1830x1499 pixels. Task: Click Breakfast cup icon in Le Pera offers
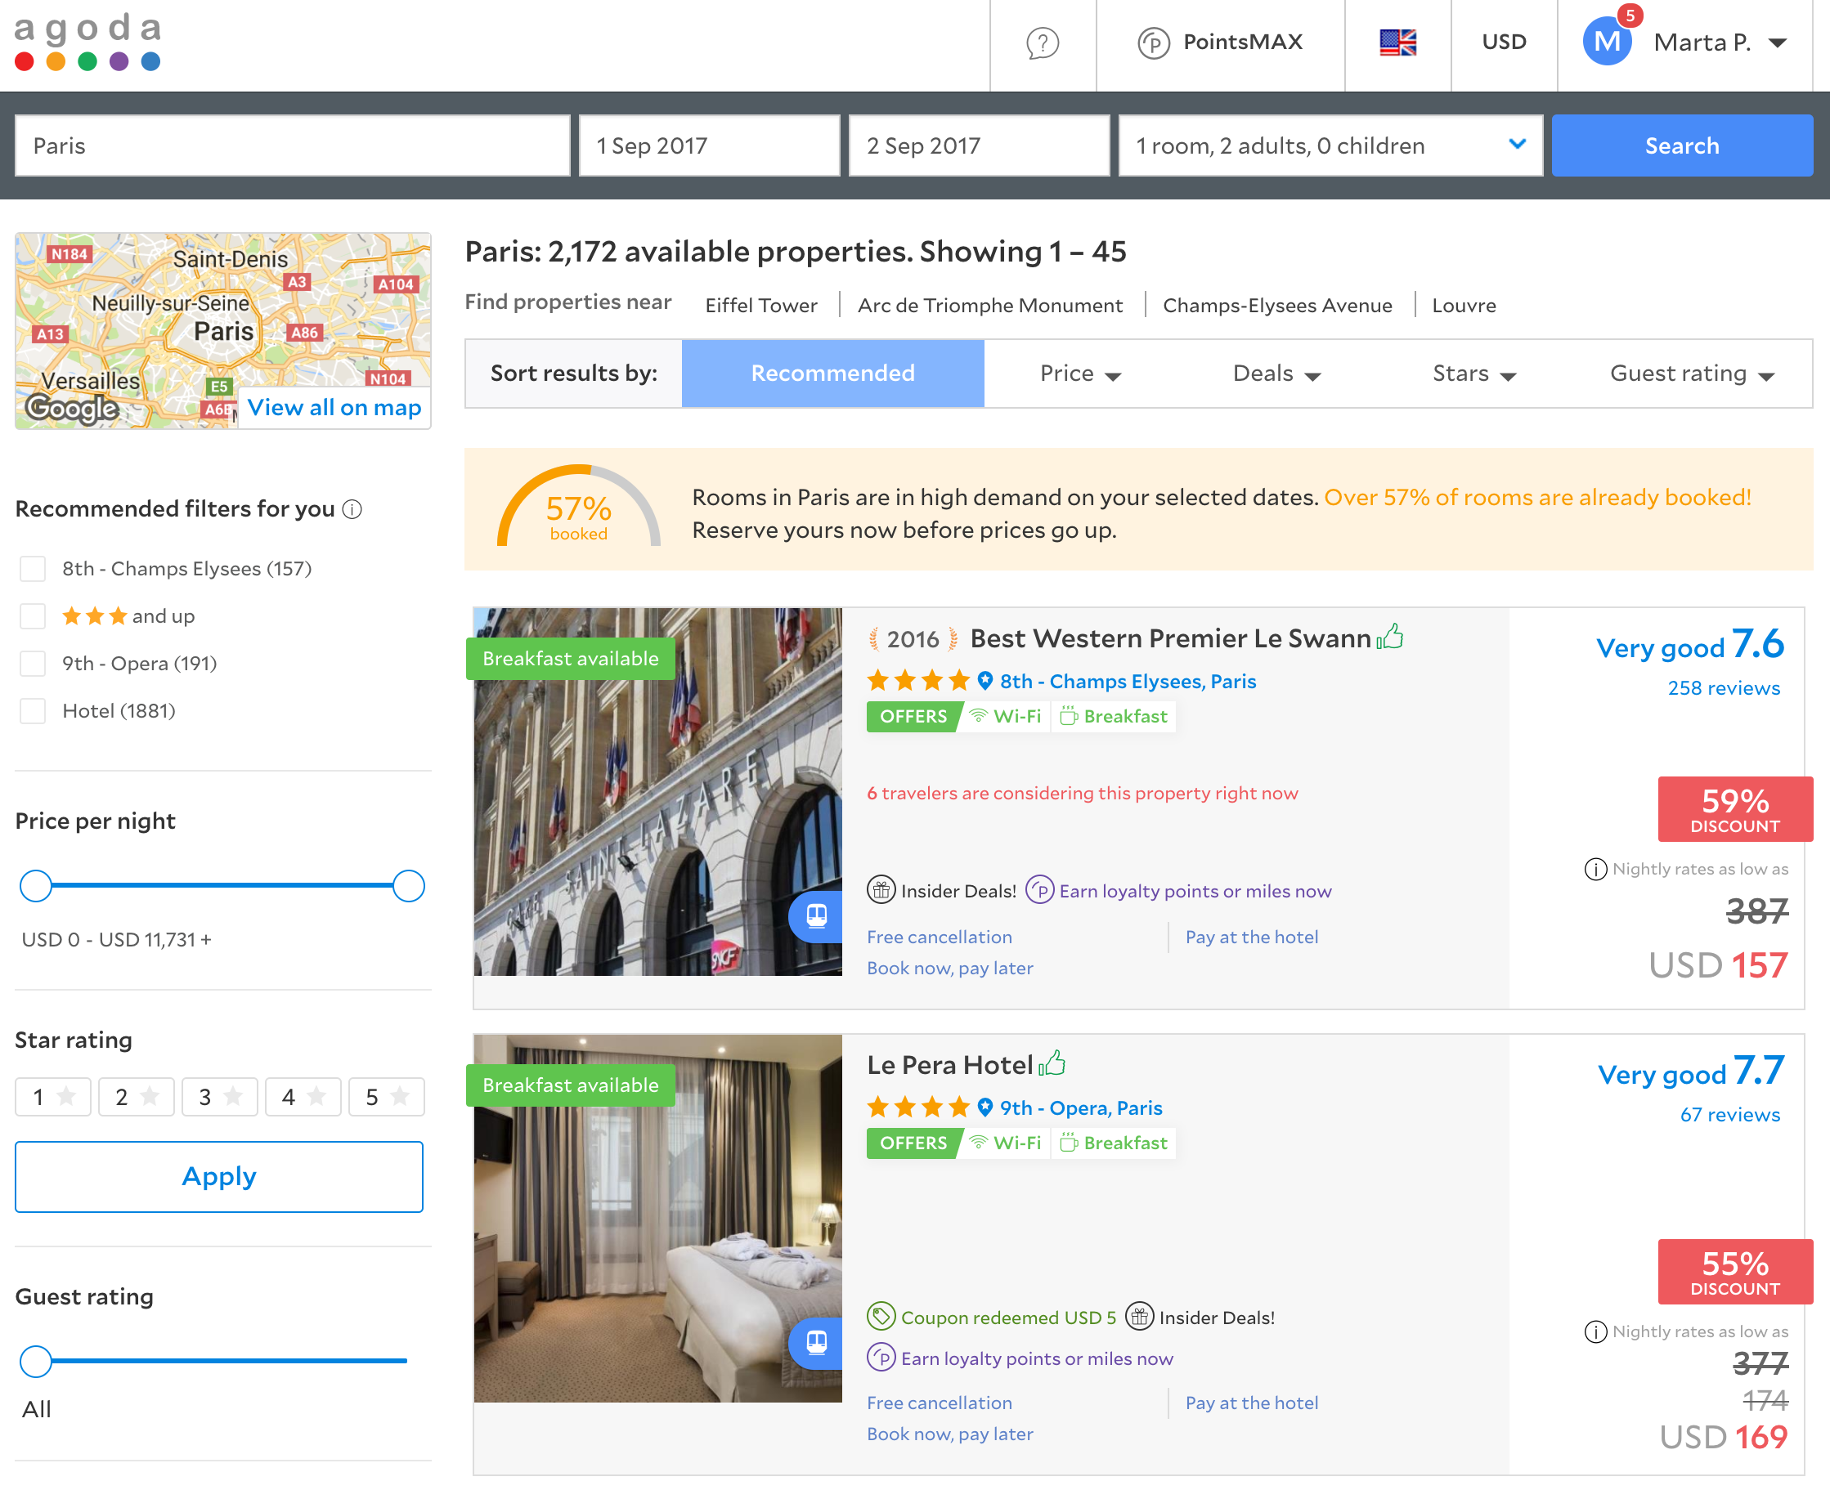pyautogui.click(x=1070, y=1143)
